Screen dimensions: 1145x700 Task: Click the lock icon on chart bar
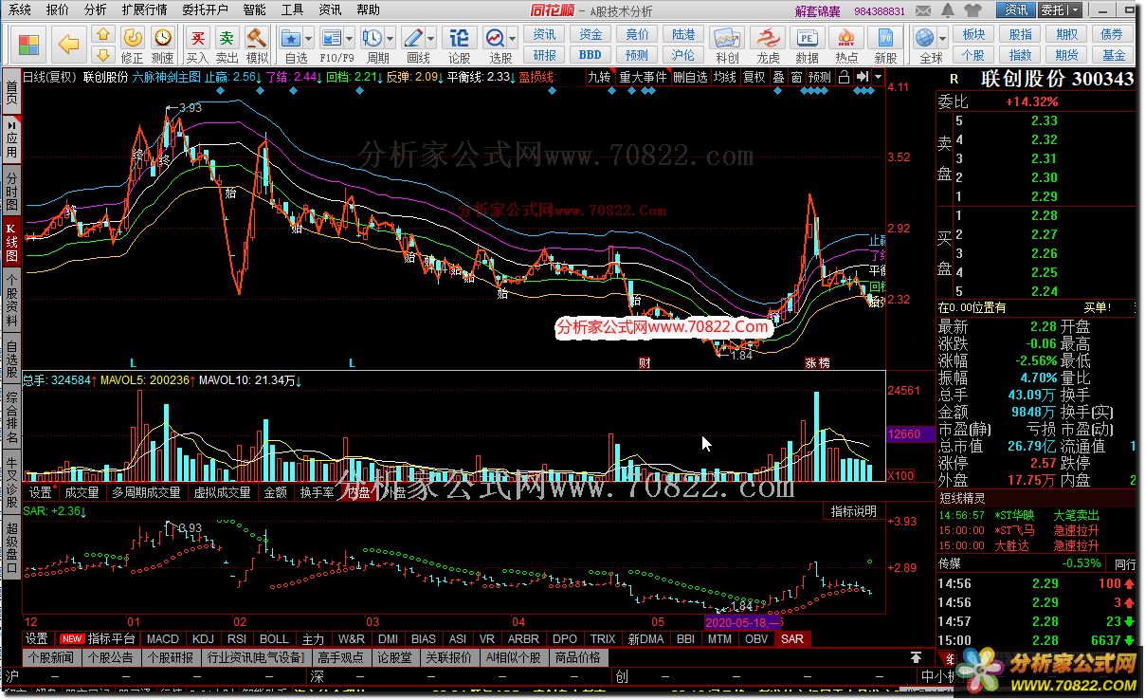(x=844, y=77)
